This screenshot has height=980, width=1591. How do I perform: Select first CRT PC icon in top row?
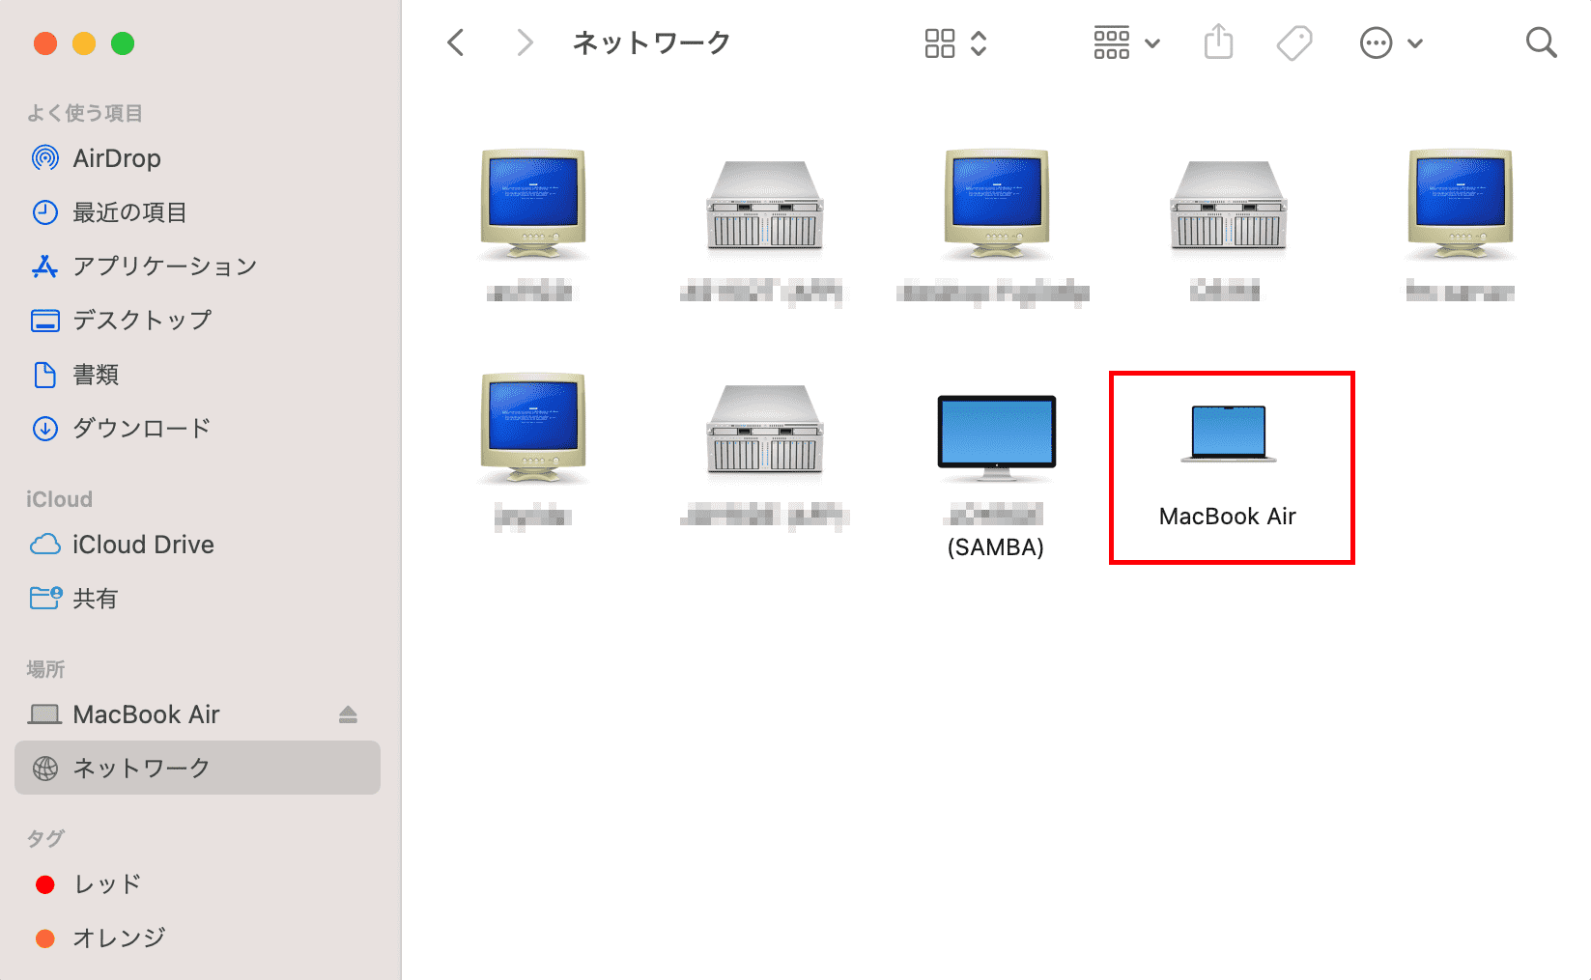533,204
